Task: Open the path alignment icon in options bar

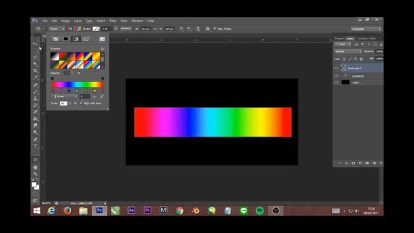Action: tap(190, 28)
